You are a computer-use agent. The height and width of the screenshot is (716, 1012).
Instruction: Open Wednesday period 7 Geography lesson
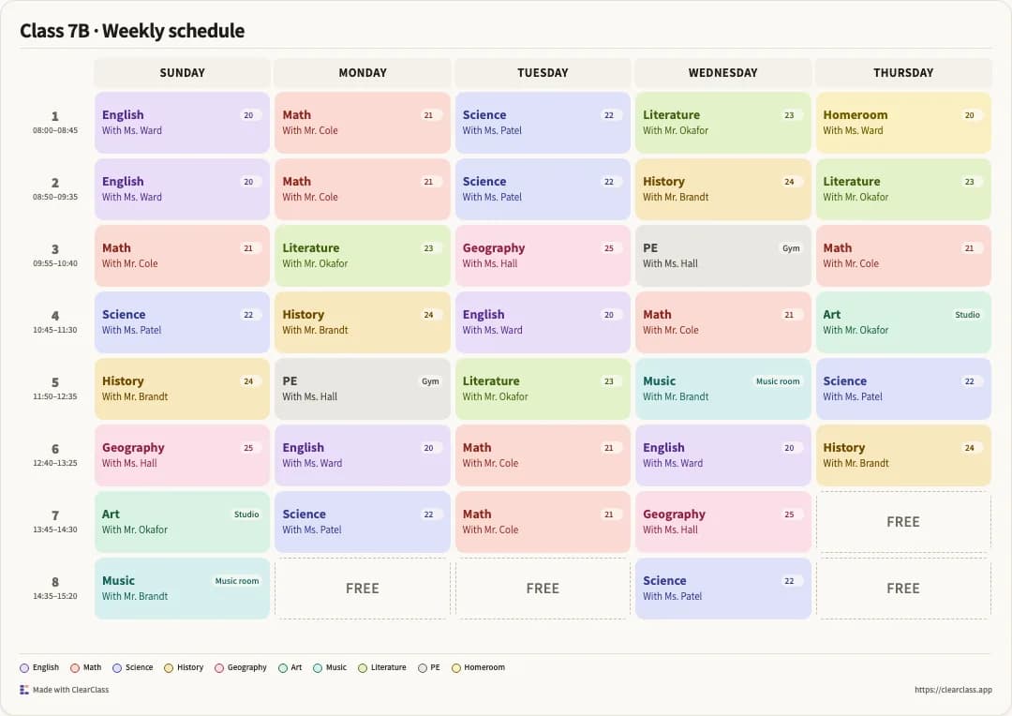[x=722, y=522]
